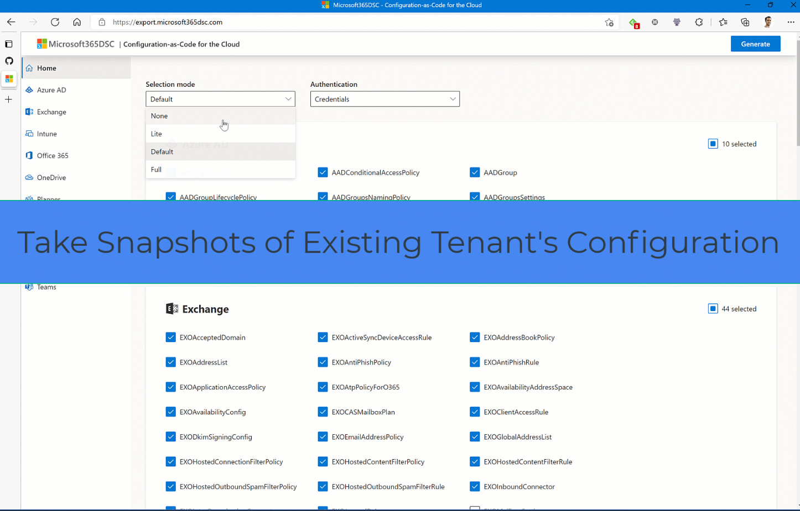Click the Generate button

[x=755, y=44]
